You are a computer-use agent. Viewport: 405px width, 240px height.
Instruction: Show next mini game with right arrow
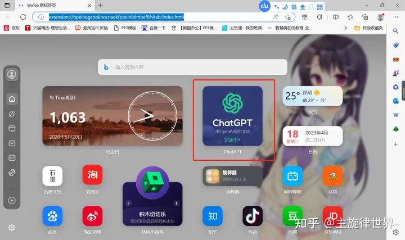pyautogui.click(x=177, y=203)
